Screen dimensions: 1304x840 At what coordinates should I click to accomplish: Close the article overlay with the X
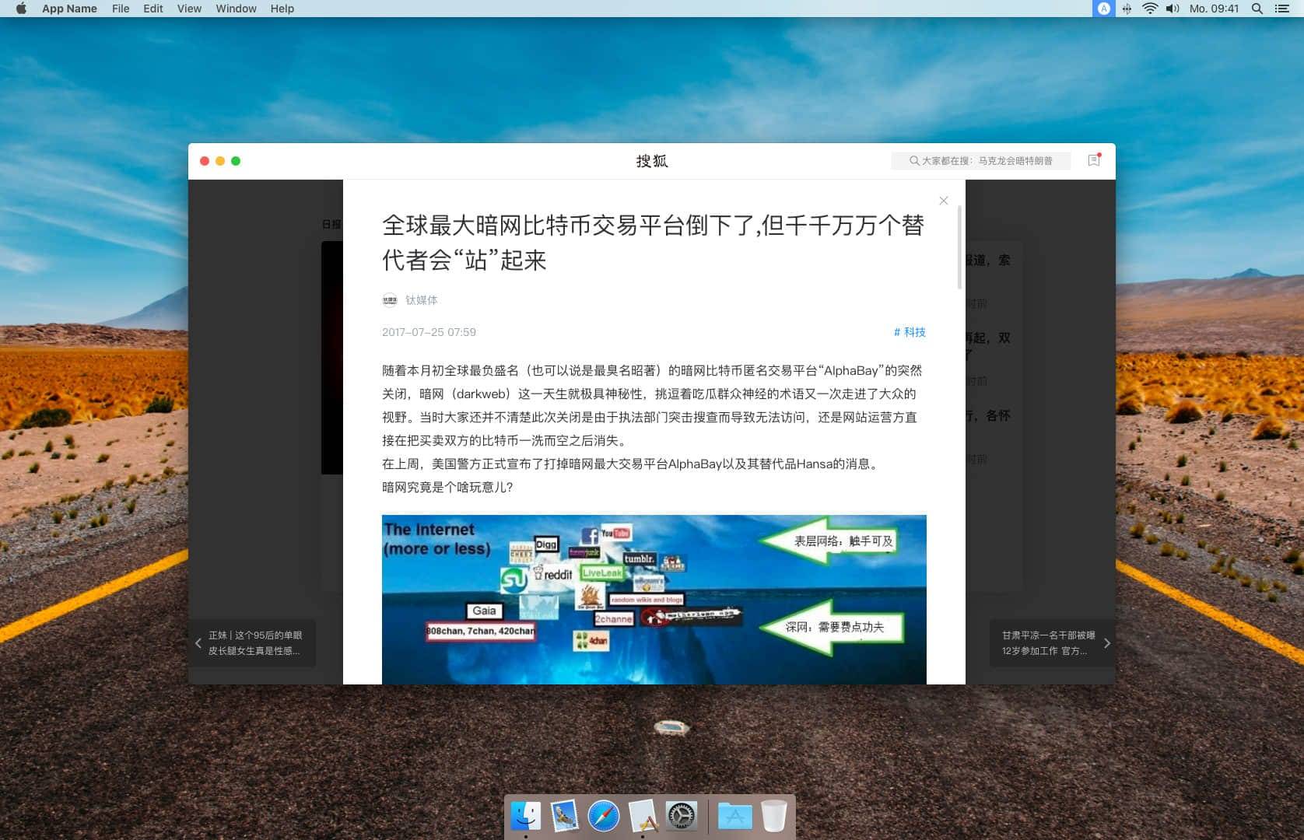944,201
